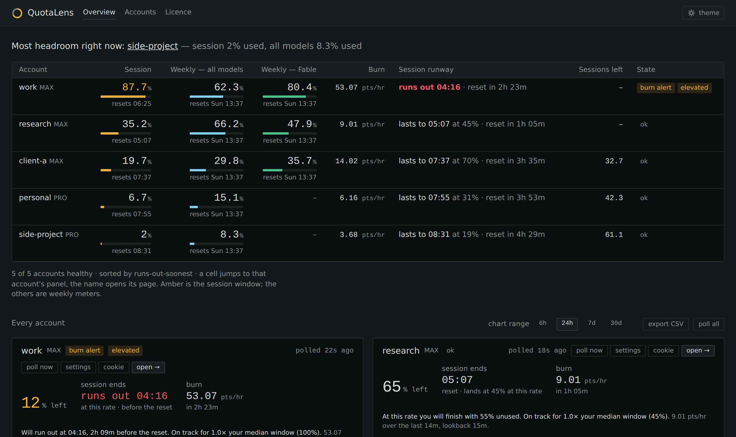Click the work session 87.7% cell

click(126, 95)
